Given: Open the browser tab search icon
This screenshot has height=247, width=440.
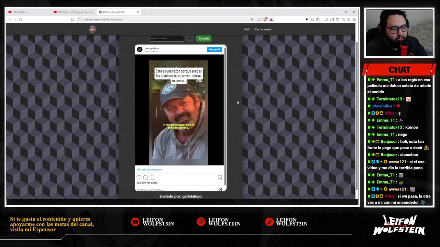Looking at the screenshot, I should tap(318, 20).
